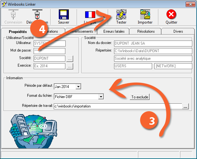Click the globe and computer illustration
The image size is (197, 159).
pos(33,131)
